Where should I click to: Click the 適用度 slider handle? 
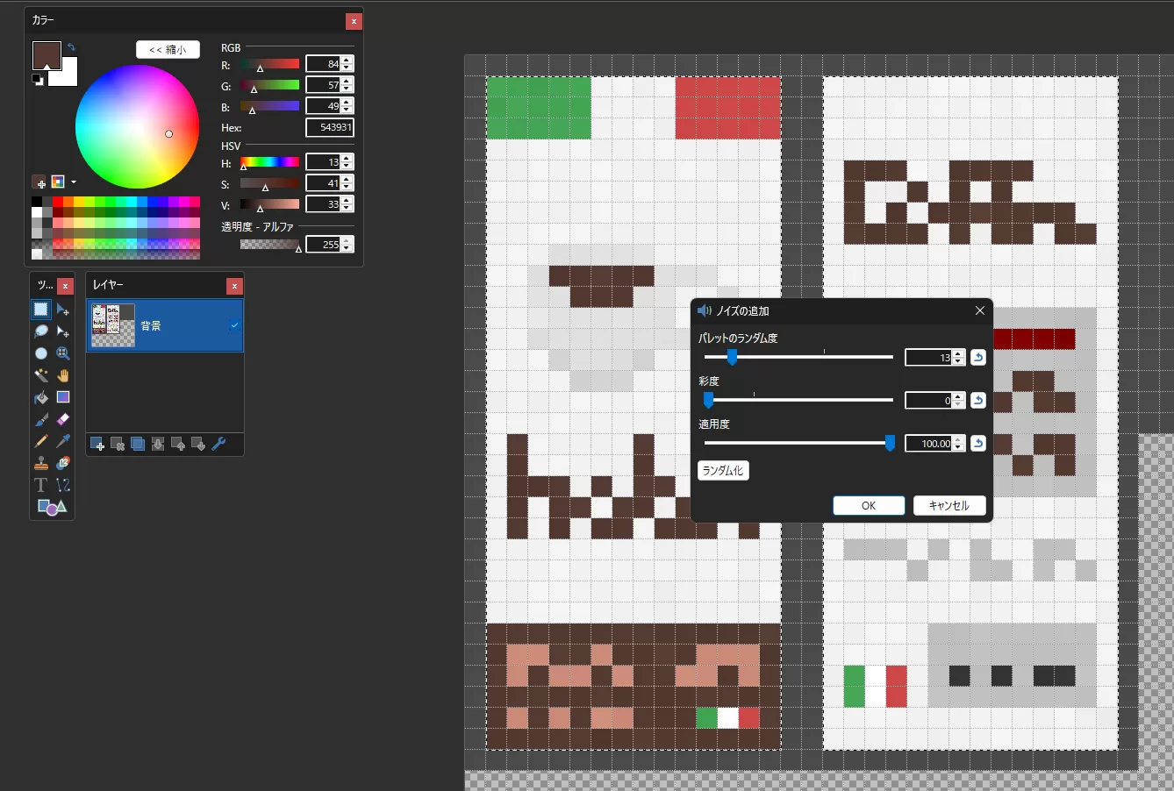point(890,443)
